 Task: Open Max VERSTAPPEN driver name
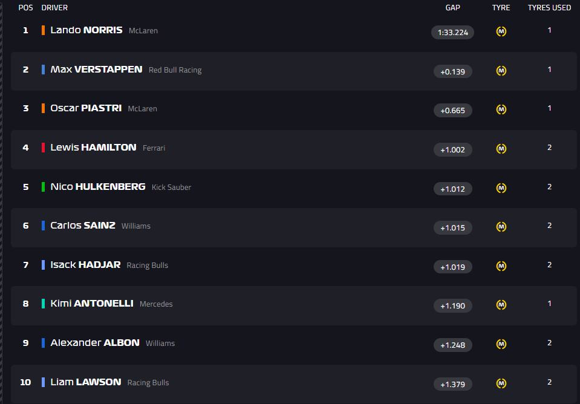(x=96, y=70)
